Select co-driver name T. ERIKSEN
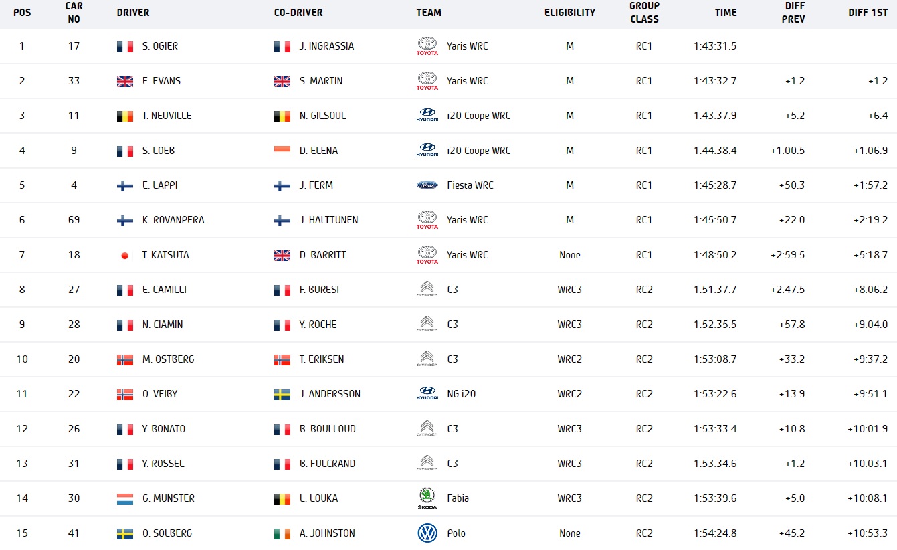Image resolution: width=897 pixels, height=550 pixels. tap(322, 359)
